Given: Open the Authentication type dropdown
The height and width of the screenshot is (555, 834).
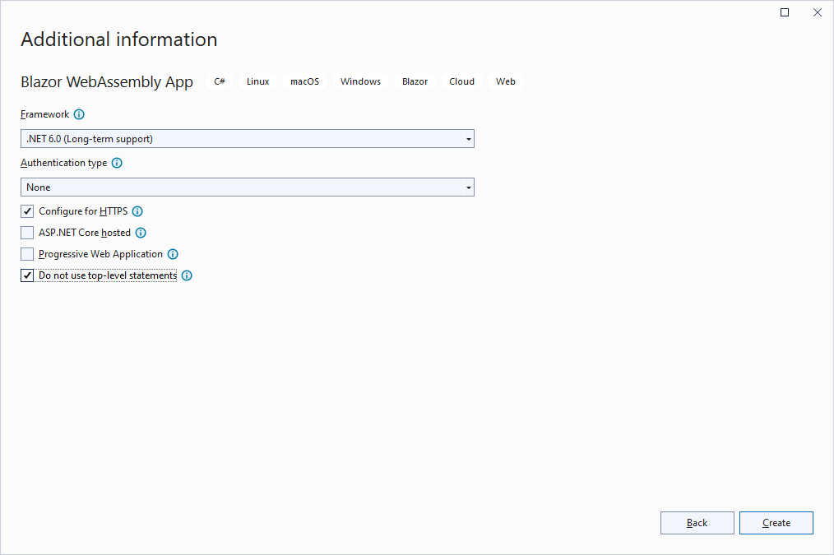Looking at the screenshot, I should click(x=247, y=187).
